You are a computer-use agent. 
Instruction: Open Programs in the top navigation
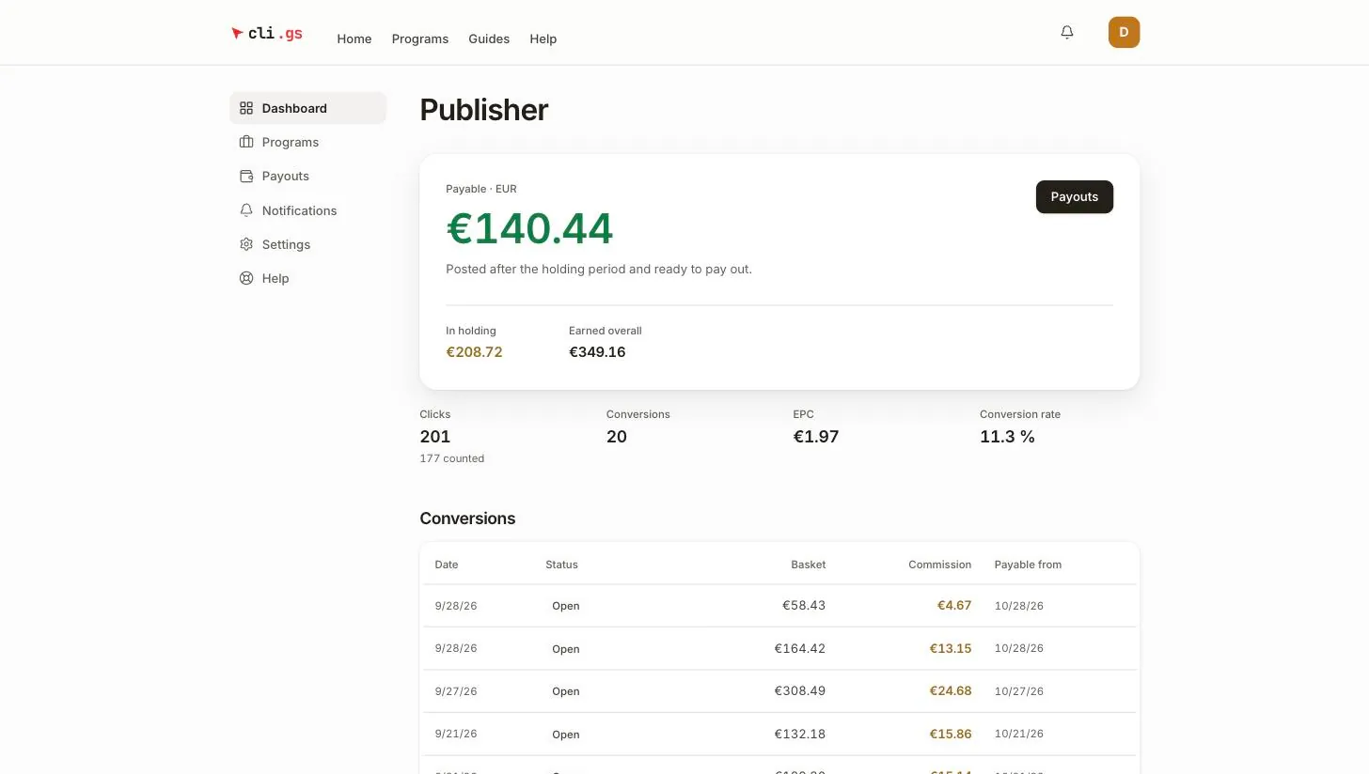tap(420, 39)
